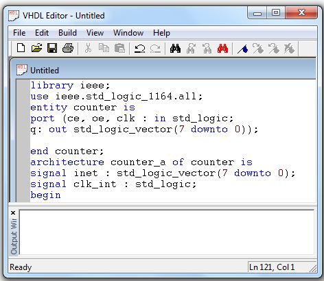
Task: Click the New file toolbar icon
Action: pyautogui.click(x=21, y=48)
